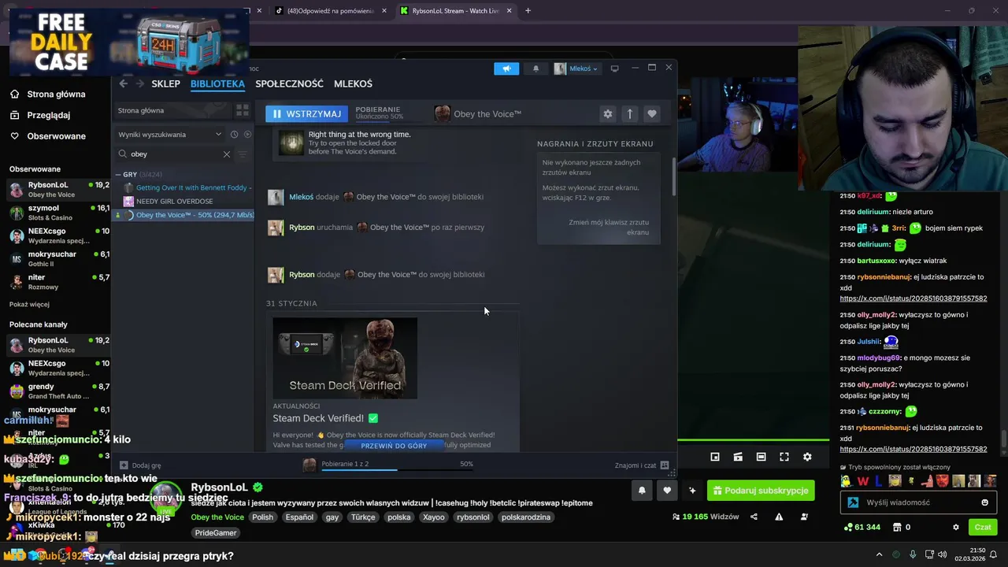Viewport: 1008px width, 567px height.
Task: Create a clip of the stream
Action: coord(738,457)
